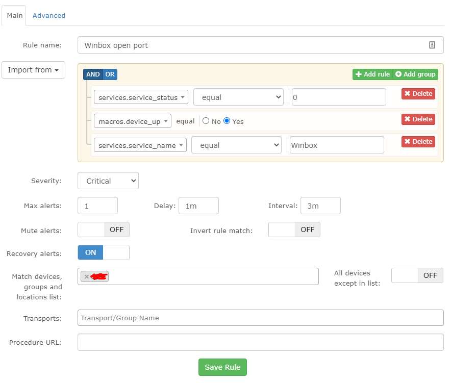Click the Save Rule button
451x383 pixels.
pyautogui.click(x=222, y=367)
